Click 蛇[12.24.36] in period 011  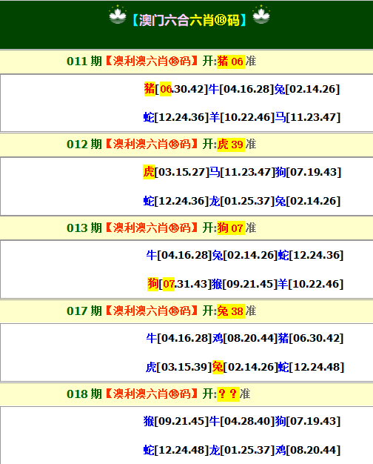176,117
